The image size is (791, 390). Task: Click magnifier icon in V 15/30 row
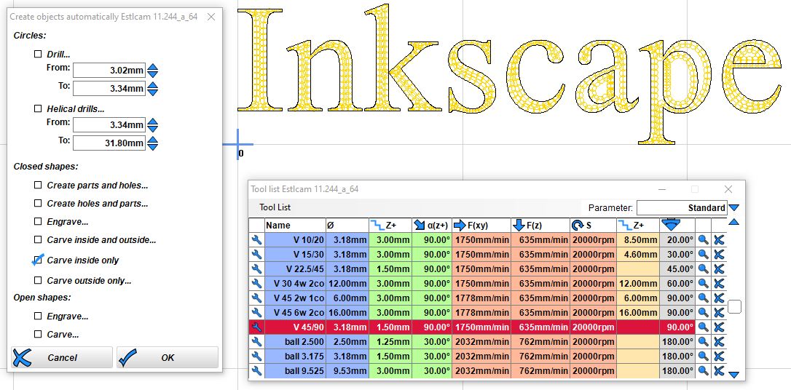click(703, 255)
